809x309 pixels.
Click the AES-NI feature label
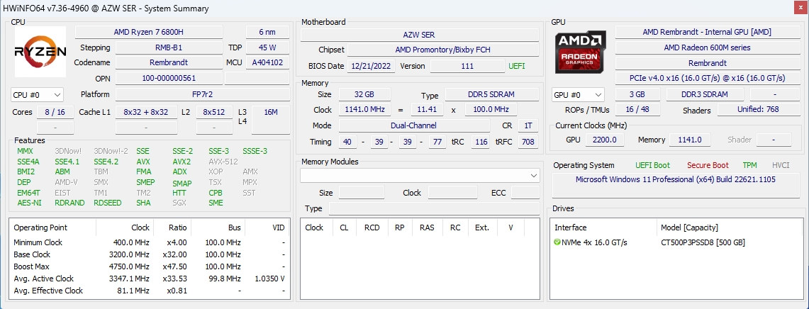(x=29, y=203)
